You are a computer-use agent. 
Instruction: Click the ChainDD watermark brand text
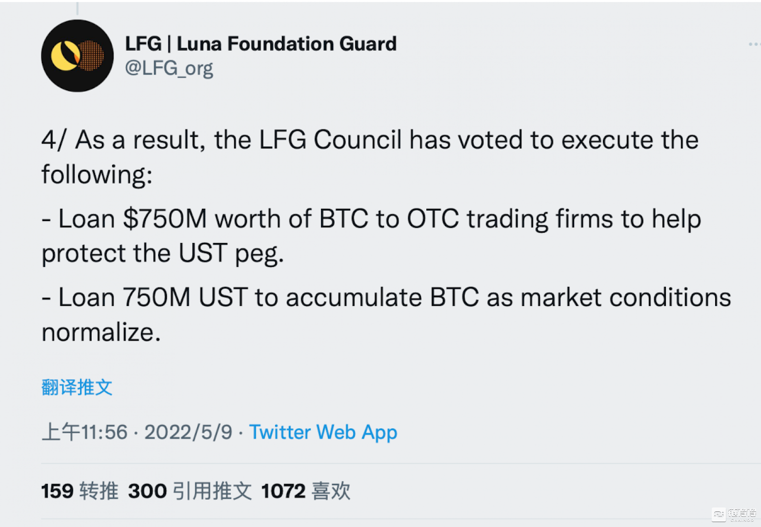(742, 514)
